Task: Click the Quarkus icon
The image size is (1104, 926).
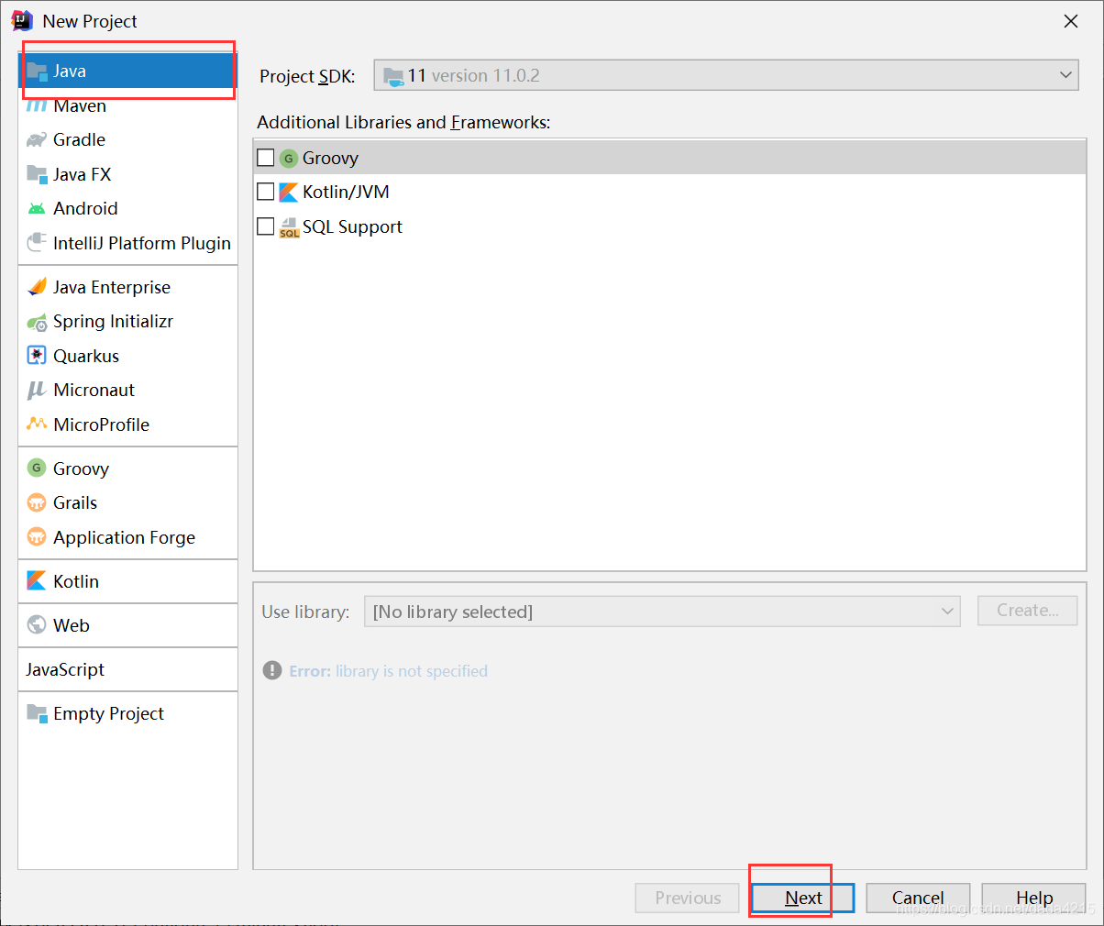Action: (37, 356)
